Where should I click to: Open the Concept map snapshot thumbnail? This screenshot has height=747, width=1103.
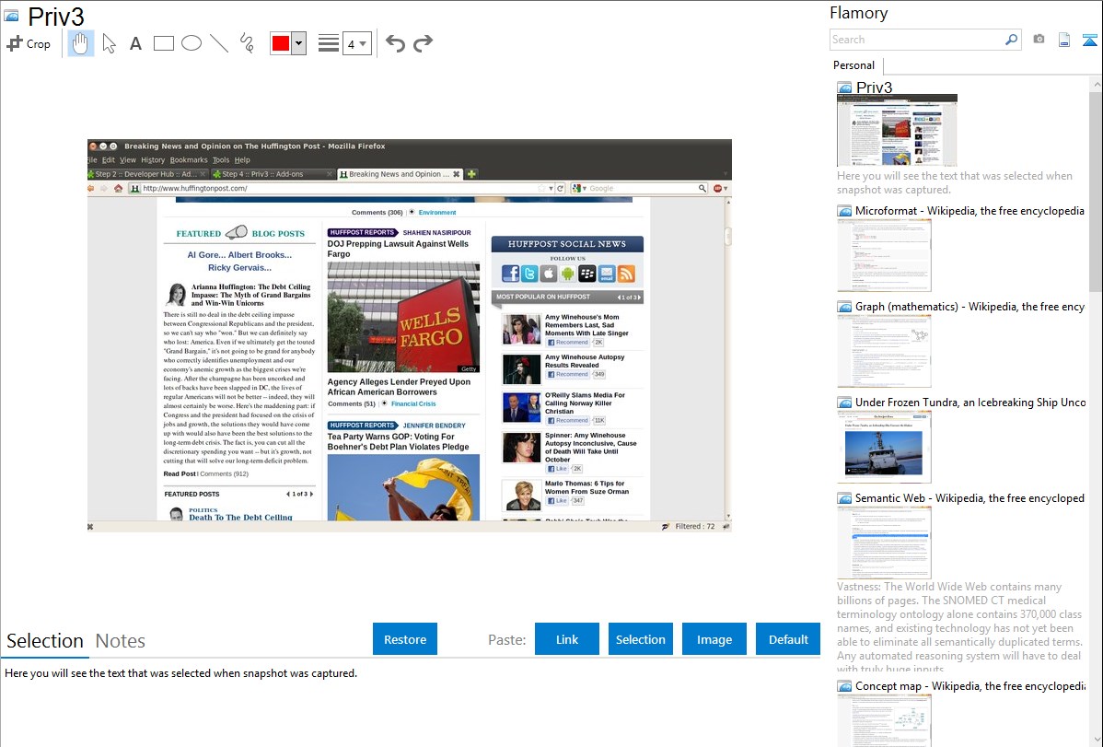pyautogui.click(x=884, y=720)
